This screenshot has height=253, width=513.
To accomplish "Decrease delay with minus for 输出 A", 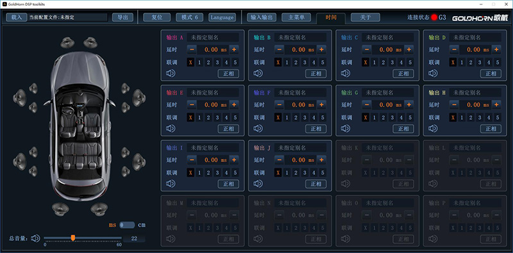I will 192,50.
